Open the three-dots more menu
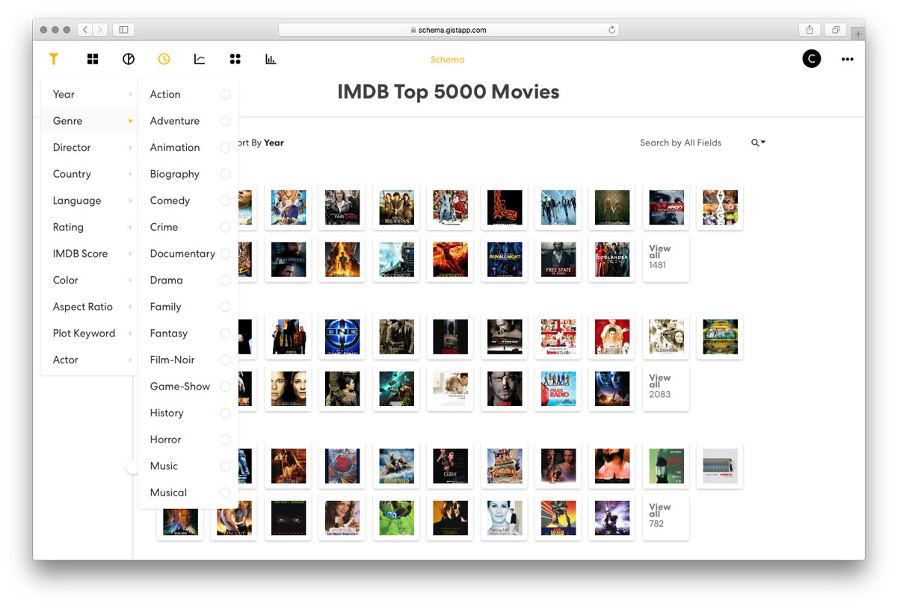This screenshot has height=606, width=897. pyautogui.click(x=847, y=59)
